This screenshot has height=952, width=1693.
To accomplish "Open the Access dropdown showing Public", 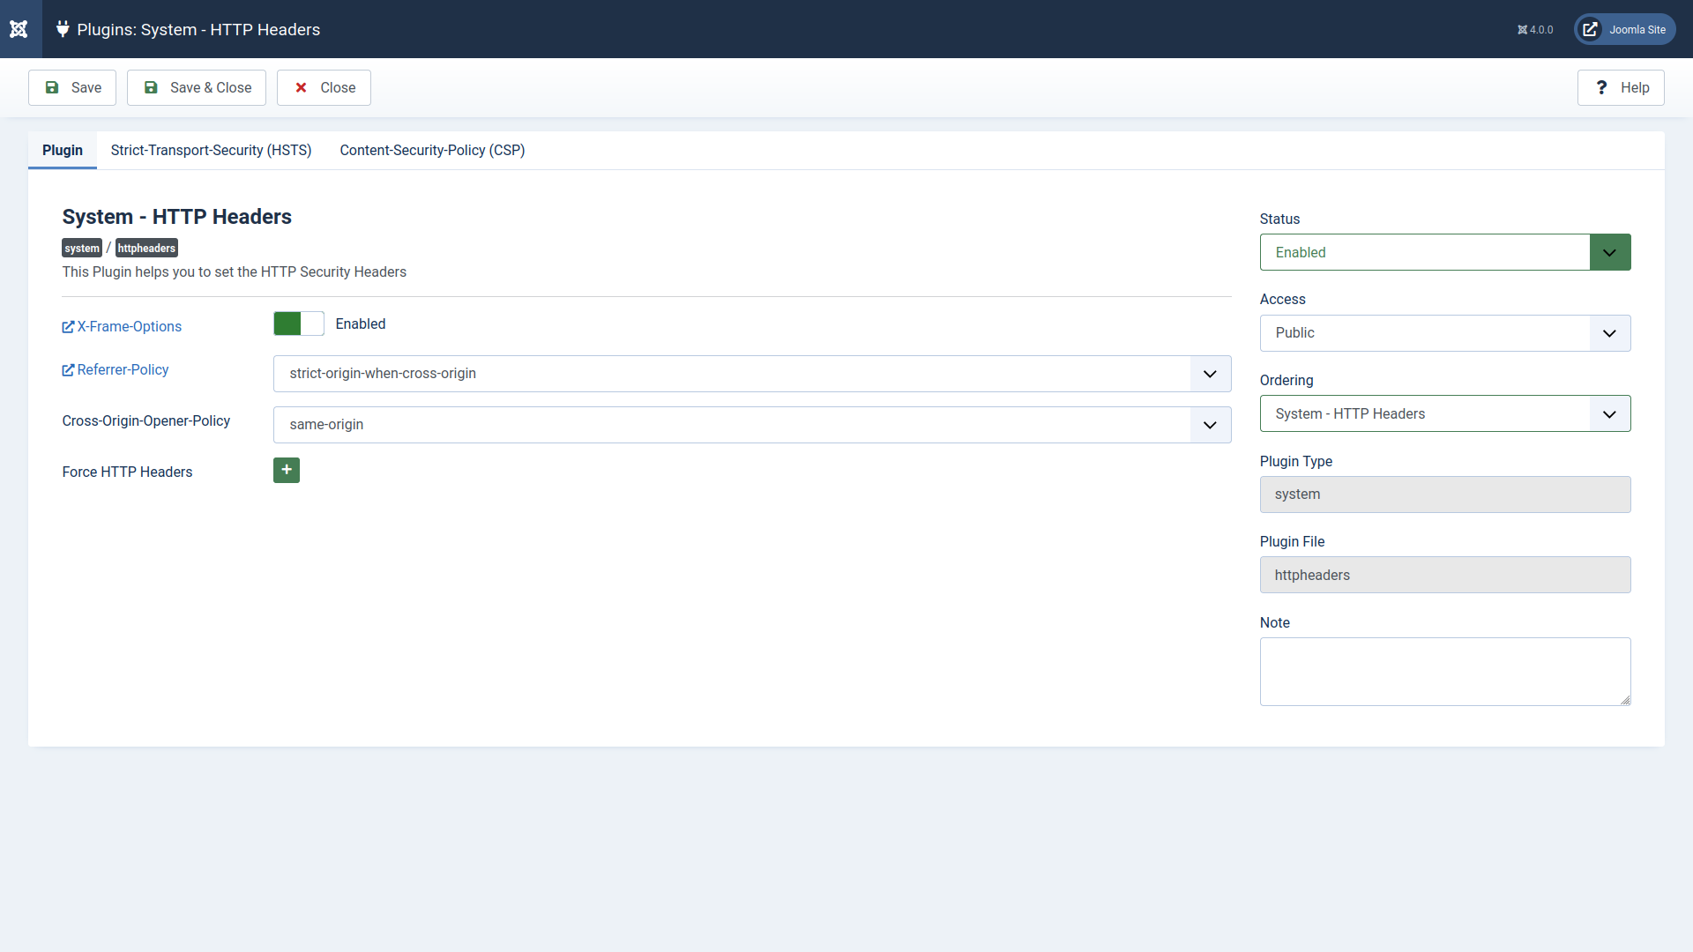I will click(x=1444, y=333).
